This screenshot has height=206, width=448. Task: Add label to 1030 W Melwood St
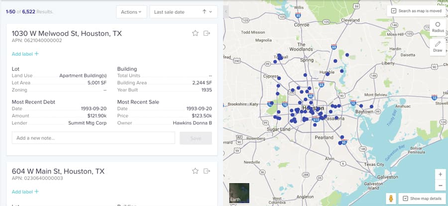click(25, 54)
